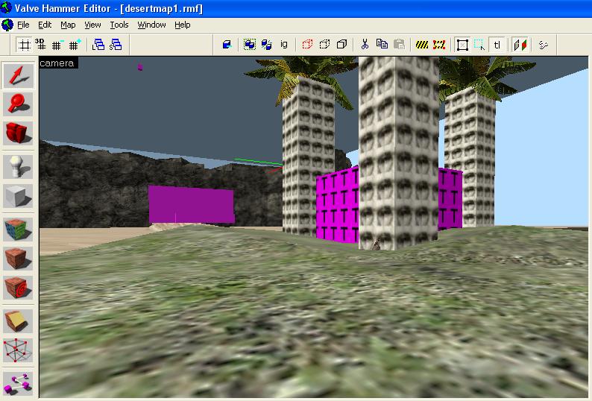
Task: Open the Map menu
Action: coord(68,25)
